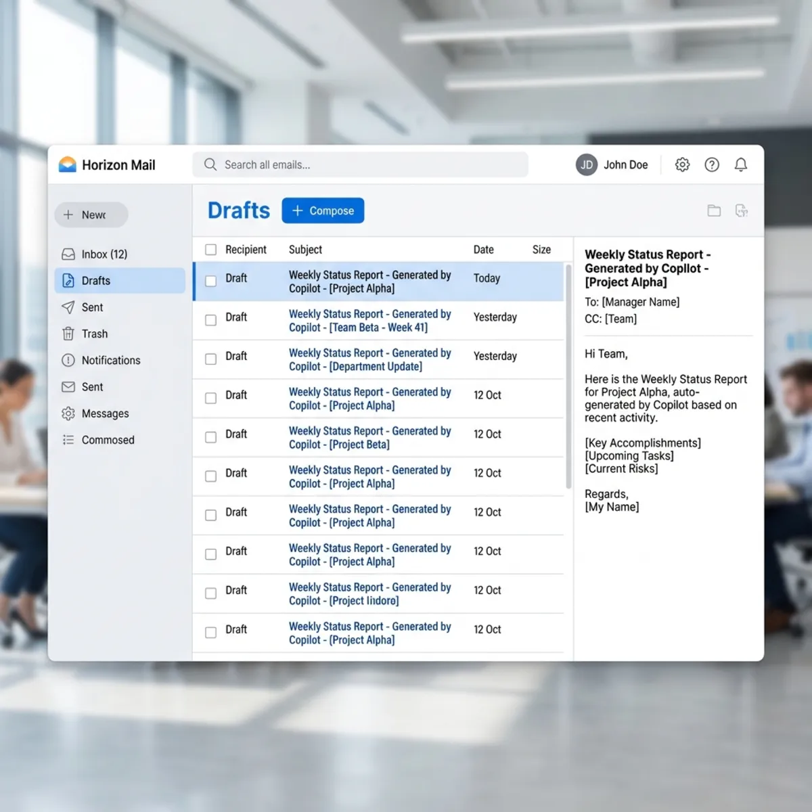The height and width of the screenshot is (812, 812).
Task: Click the New button in the sidebar
Action: coord(91,215)
